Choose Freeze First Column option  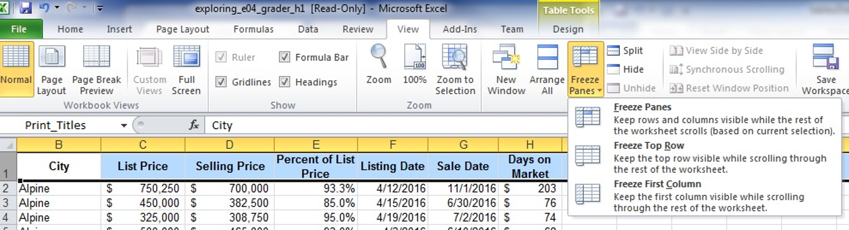(x=704, y=196)
